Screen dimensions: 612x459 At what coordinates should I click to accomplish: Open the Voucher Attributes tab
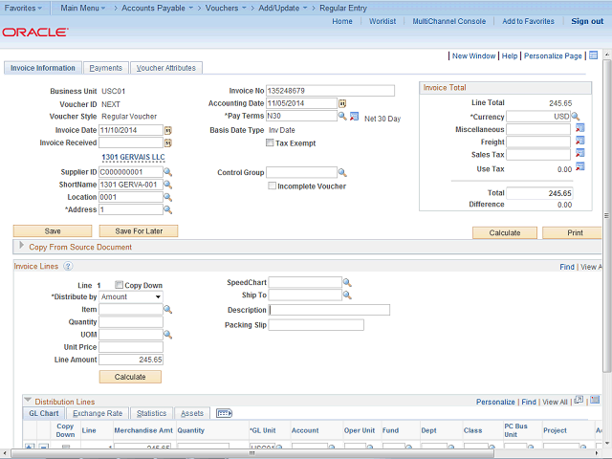coord(165,68)
